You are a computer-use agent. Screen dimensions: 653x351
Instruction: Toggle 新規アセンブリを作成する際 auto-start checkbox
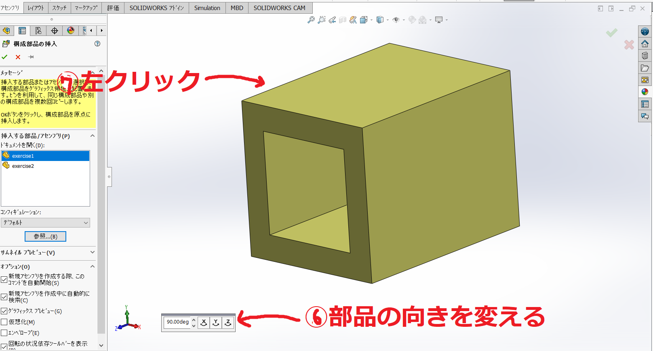[x=4, y=280]
